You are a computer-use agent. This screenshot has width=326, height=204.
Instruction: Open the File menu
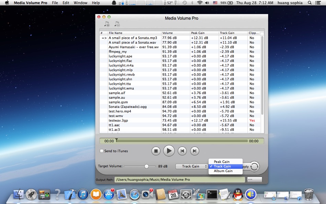coord(55,3)
